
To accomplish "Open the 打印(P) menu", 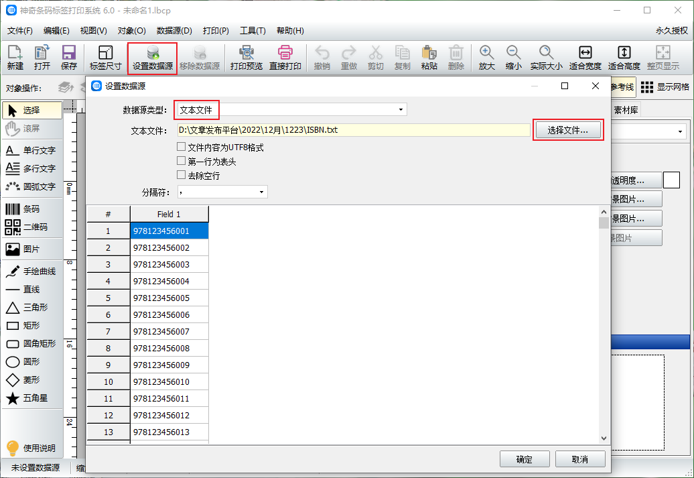I will [x=216, y=31].
